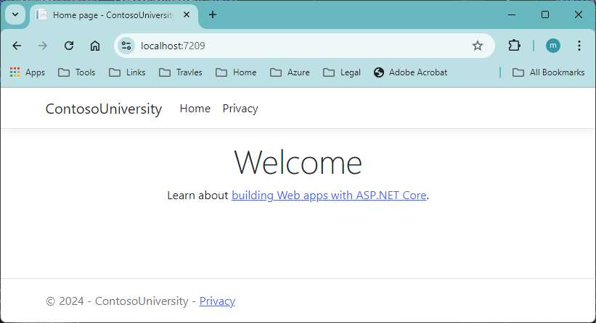596x323 pixels.
Task: Open the Azure bookmark folder
Action: [290, 72]
